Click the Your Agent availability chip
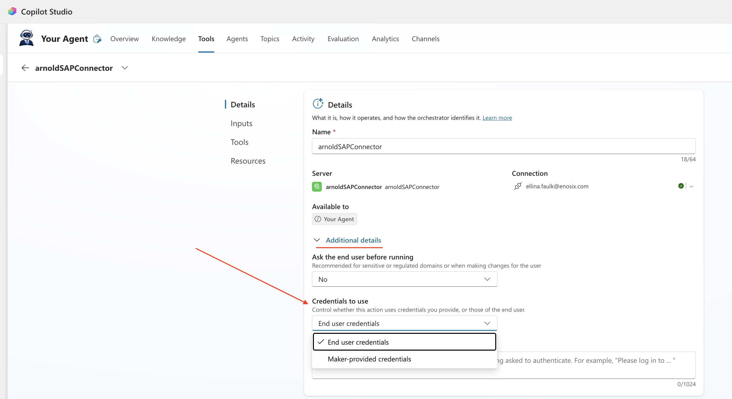Image resolution: width=732 pixels, height=399 pixels. tap(334, 219)
